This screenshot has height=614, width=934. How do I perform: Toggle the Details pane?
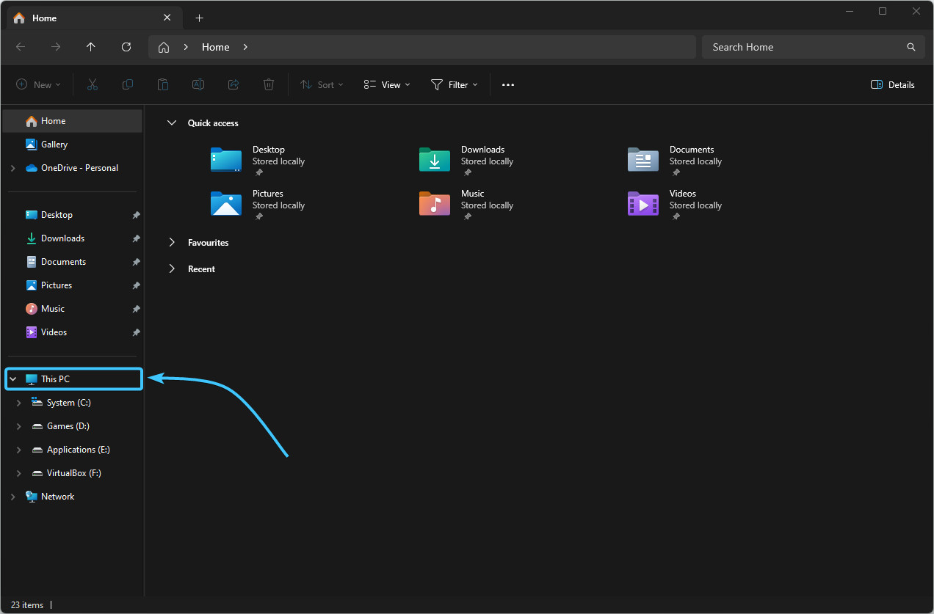point(892,85)
